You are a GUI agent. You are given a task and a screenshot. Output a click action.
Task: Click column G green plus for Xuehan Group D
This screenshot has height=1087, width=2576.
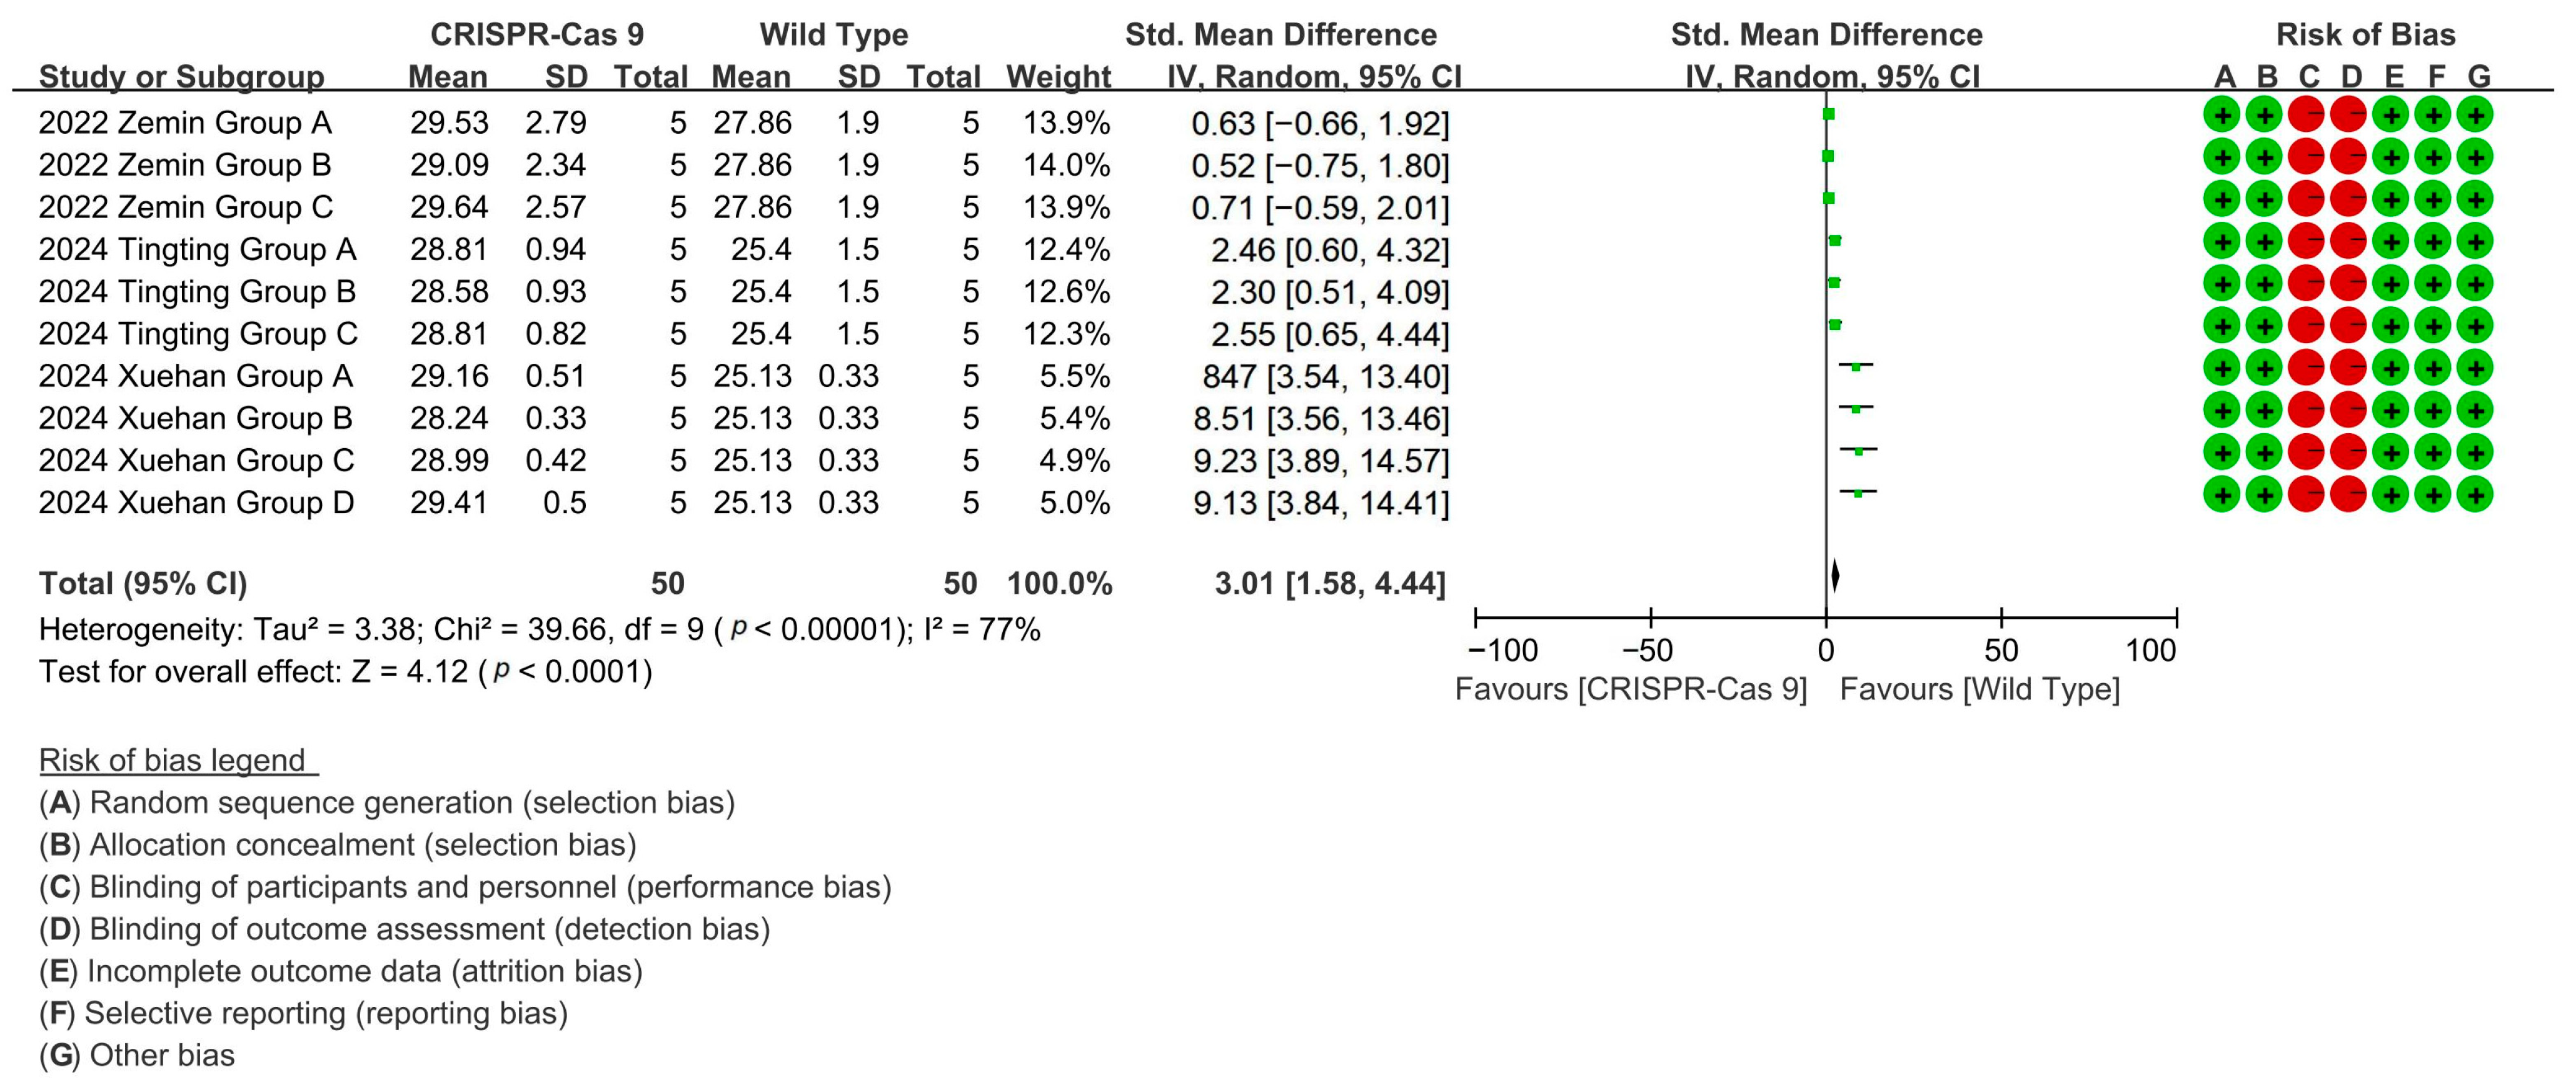click(2475, 494)
